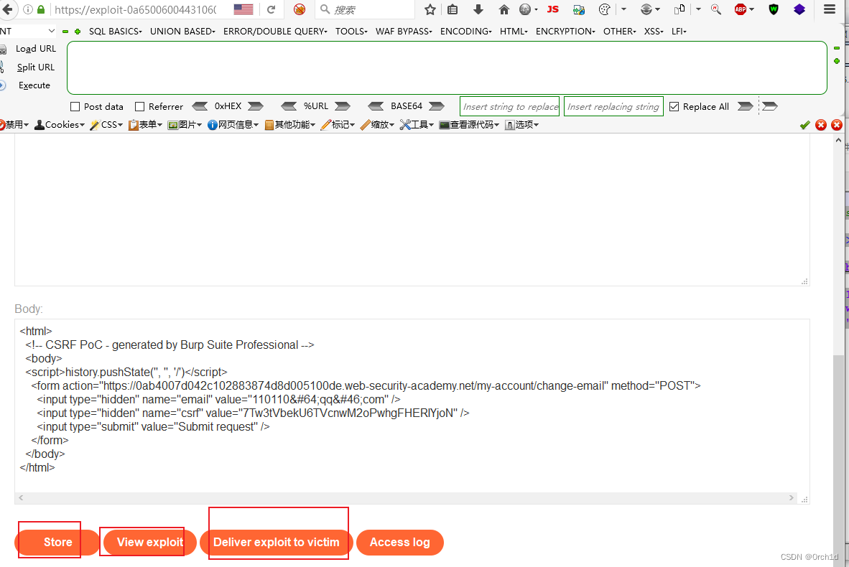Screen dimensions: 849x567
Task: Click the Store button
Action: (57, 542)
